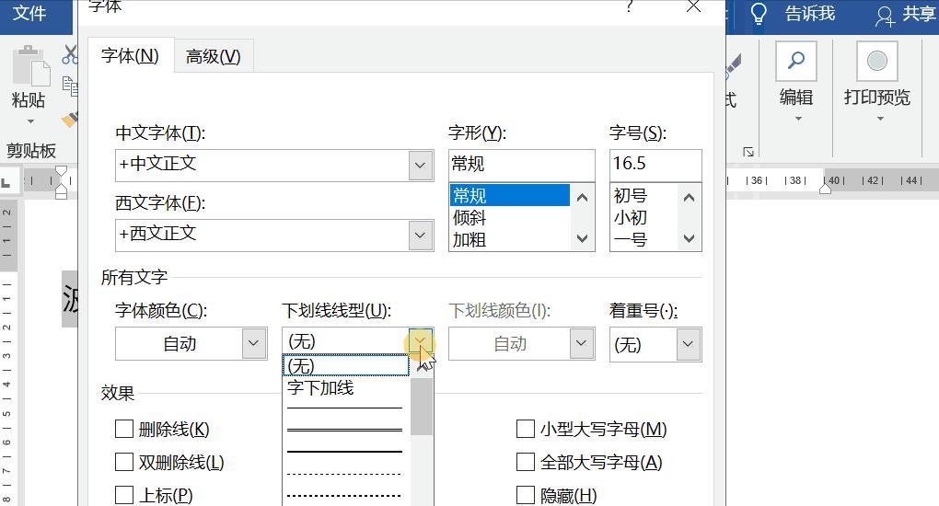The image size is (939, 506).
Task: Click the Format Painter brush icon
Action: [x=70, y=119]
